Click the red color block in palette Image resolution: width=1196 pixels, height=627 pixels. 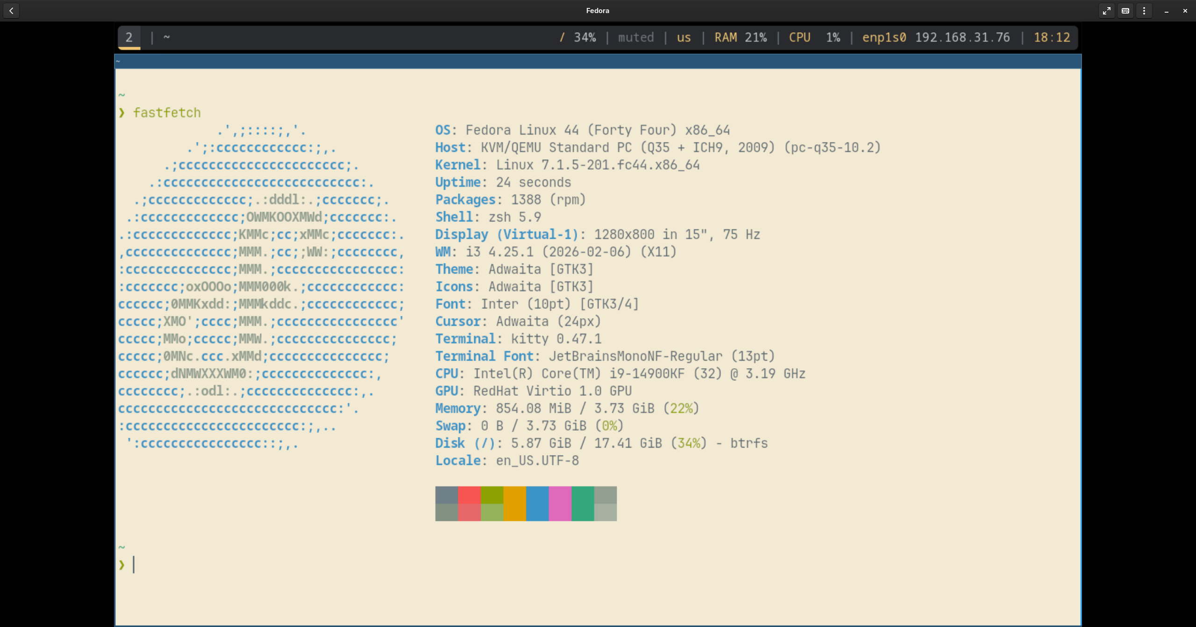[x=469, y=504]
